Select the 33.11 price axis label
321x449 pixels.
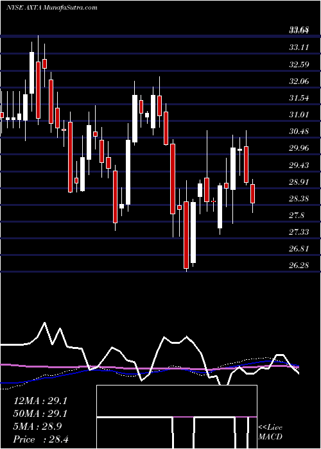(299, 47)
